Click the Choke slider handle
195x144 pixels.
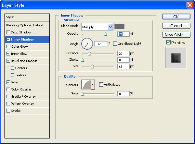coord(82,60)
